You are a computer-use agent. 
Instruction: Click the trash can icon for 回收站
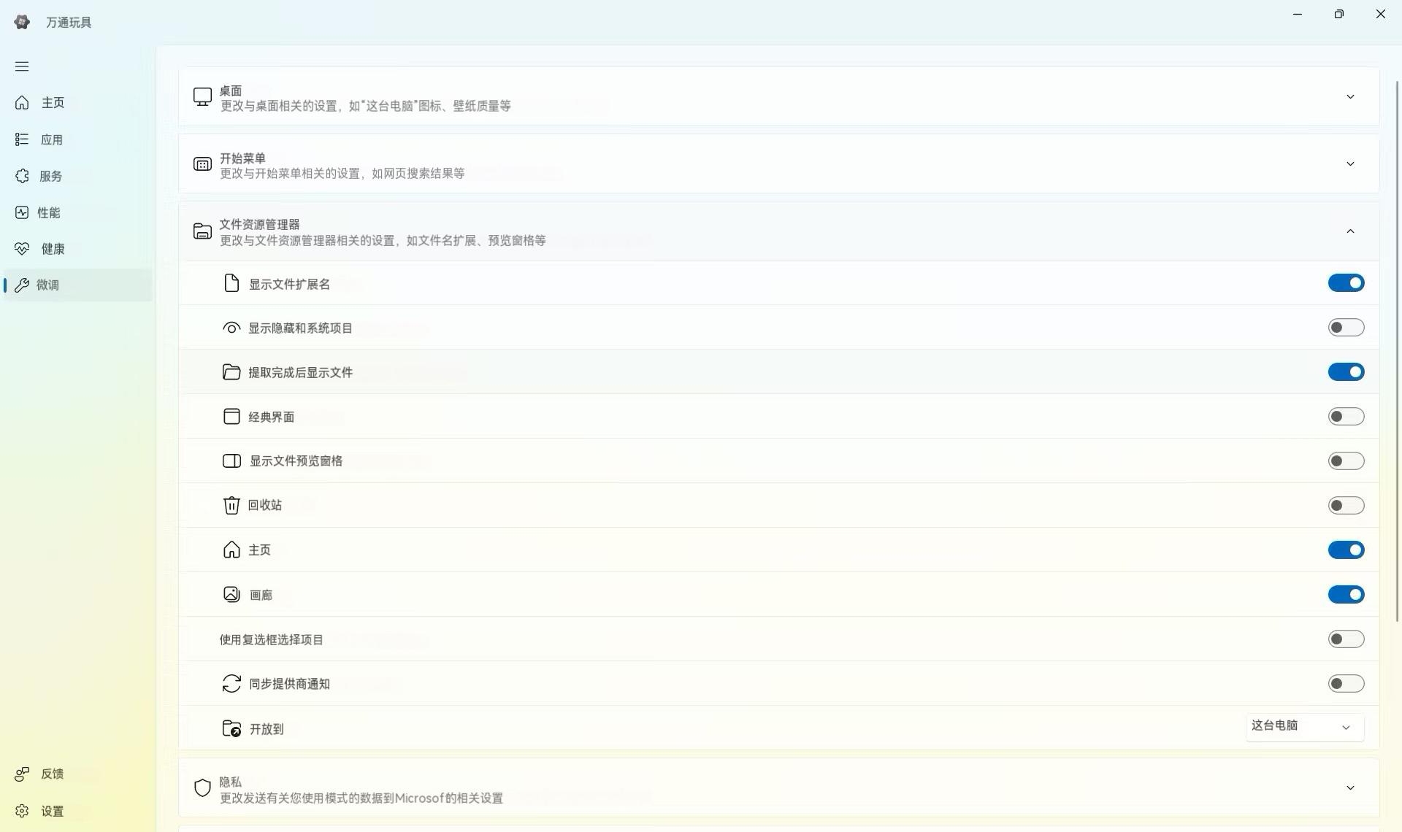click(x=231, y=505)
